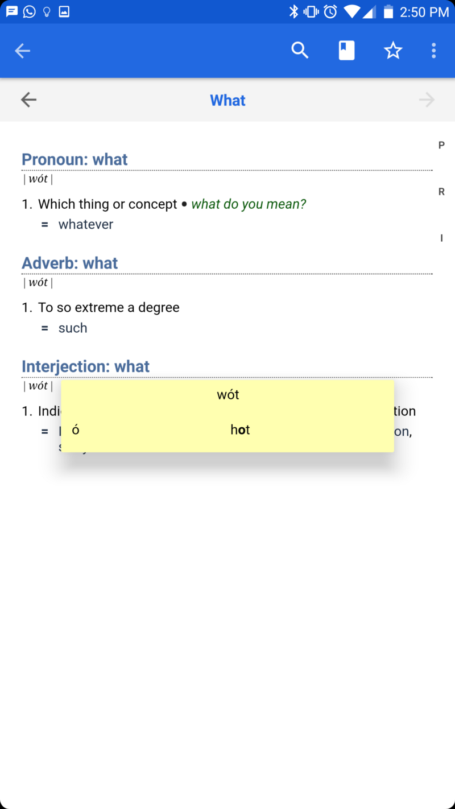The width and height of the screenshot is (455, 809).
Task: Tap the 'What' entry title
Action: 227,100
